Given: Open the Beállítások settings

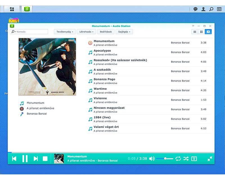Looking at the screenshot, I should tap(106, 32).
